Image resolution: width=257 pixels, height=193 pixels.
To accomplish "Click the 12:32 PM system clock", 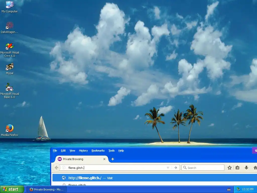I will click(248, 189).
